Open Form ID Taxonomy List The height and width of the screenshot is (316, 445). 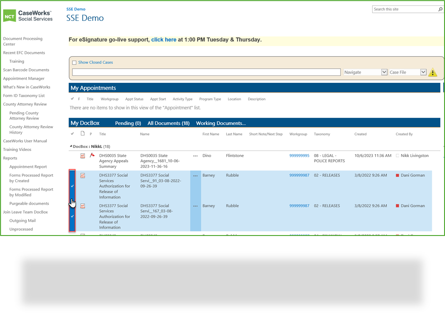(24, 95)
